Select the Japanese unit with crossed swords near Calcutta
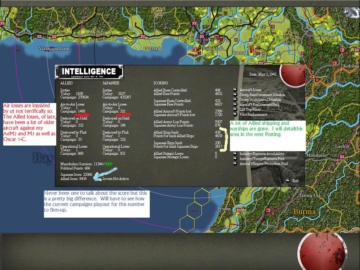Screen dimensions: 360x270 tap(217, 37)
